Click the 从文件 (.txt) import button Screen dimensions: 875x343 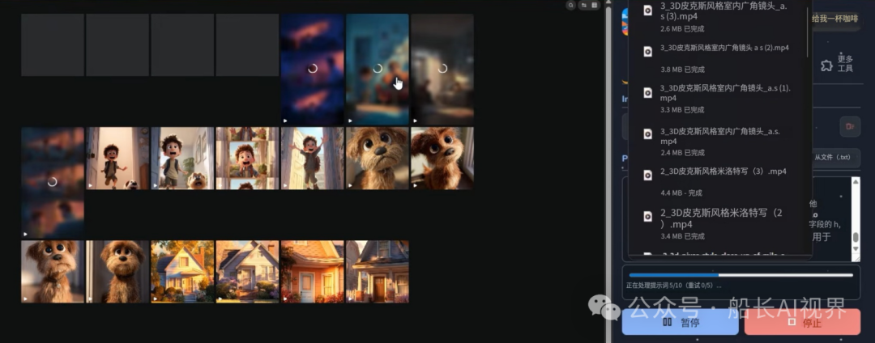point(832,157)
